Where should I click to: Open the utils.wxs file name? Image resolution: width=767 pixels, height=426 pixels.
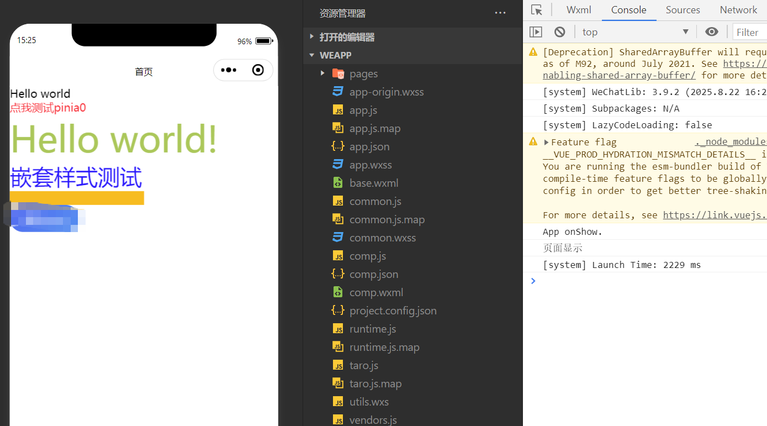(x=369, y=402)
